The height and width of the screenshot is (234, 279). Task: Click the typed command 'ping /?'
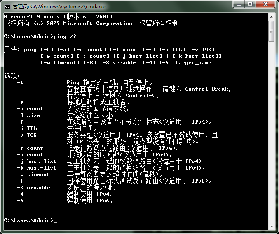[x=65, y=37]
